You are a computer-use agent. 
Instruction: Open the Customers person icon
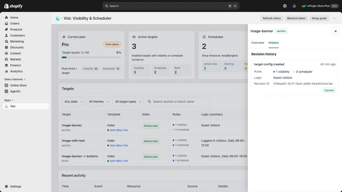(6, 35)
